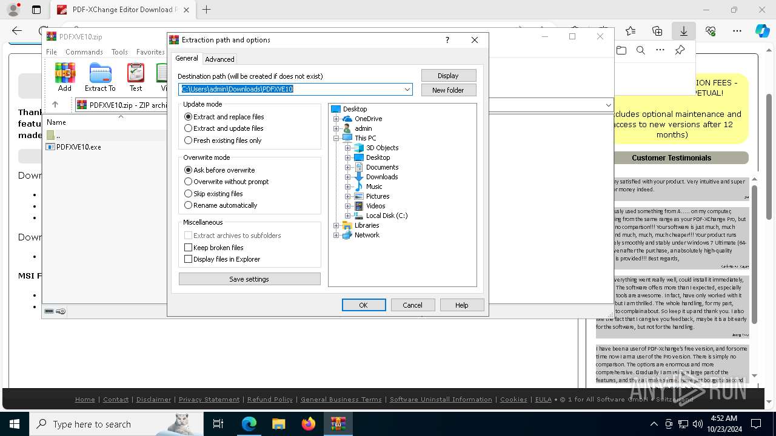Select the PDFXVE10.exe file entry

74,147
